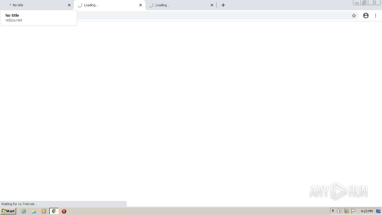Close the "No title" tab
The image size is (382, 215).
click(x=69, y=5)
